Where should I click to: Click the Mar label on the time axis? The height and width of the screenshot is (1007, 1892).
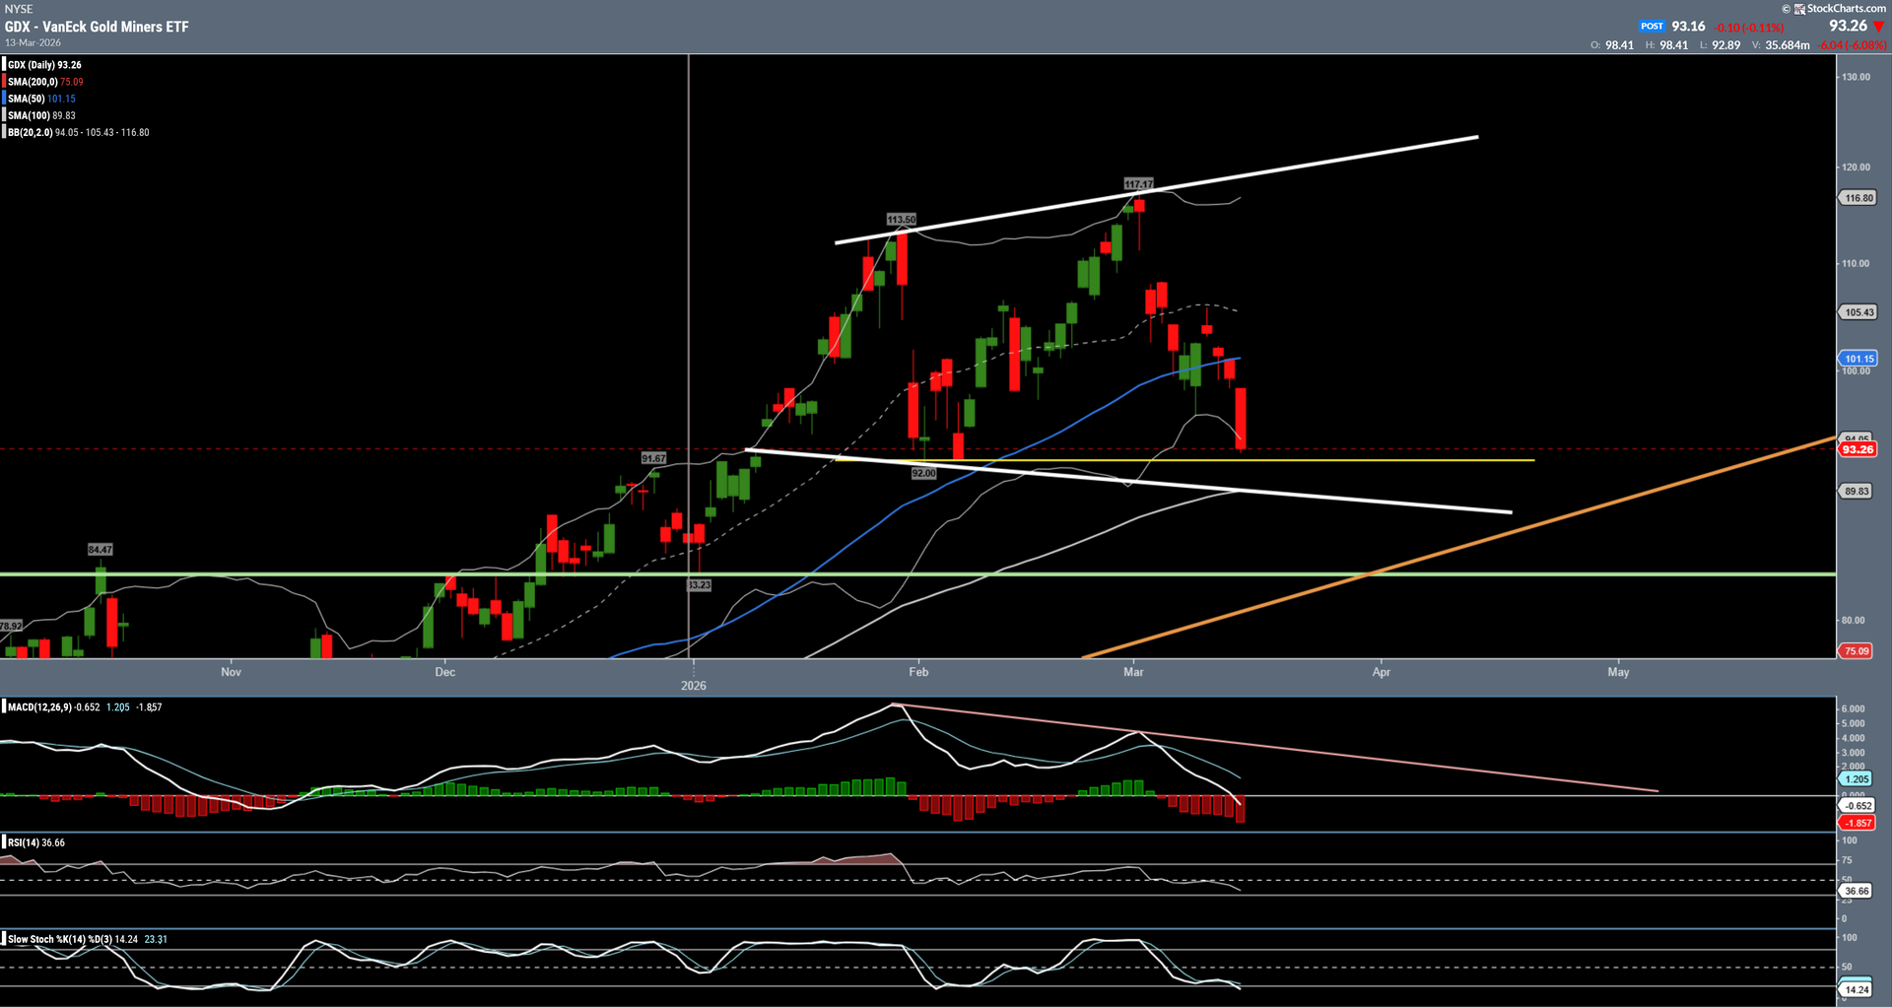(1133, 672)
